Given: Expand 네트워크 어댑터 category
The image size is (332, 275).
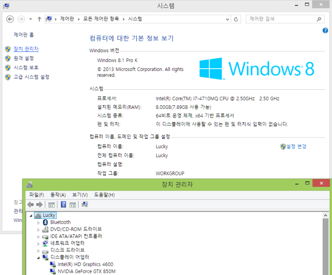Looking at the screenshot, I should [x=38, y=244].
